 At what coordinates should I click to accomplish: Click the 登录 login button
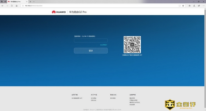pyautogui.click(x=91, y=51)
